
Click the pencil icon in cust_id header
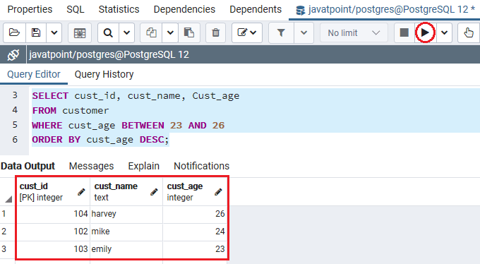coord(81,192)
